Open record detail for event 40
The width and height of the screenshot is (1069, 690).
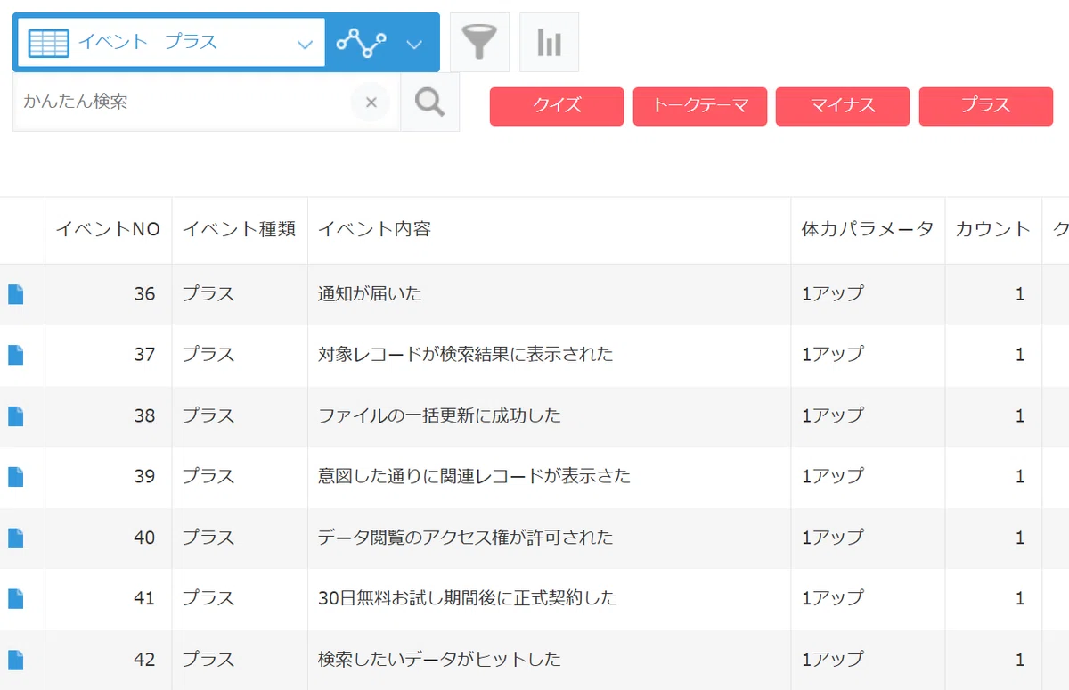[x=16, y=538]
